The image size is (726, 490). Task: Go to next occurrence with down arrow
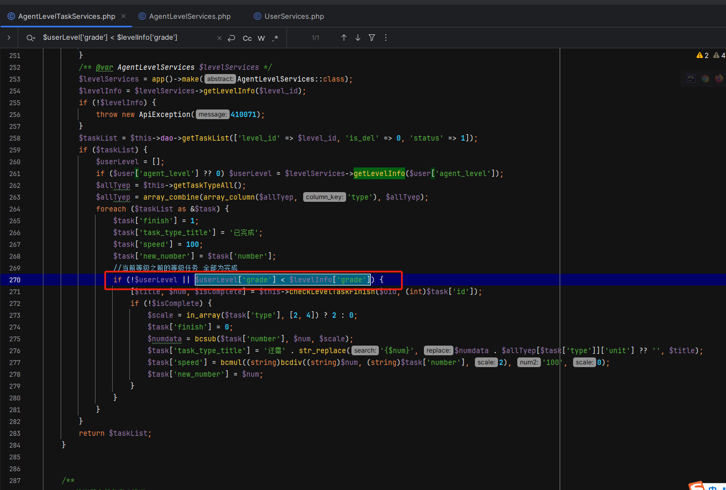[x=358, y=38]
